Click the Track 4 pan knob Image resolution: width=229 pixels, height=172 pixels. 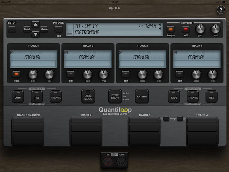pos(196,74)
